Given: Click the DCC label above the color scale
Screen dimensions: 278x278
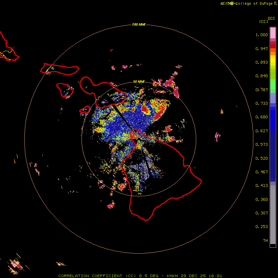Looking at the screenshot, I should point(272,19).
